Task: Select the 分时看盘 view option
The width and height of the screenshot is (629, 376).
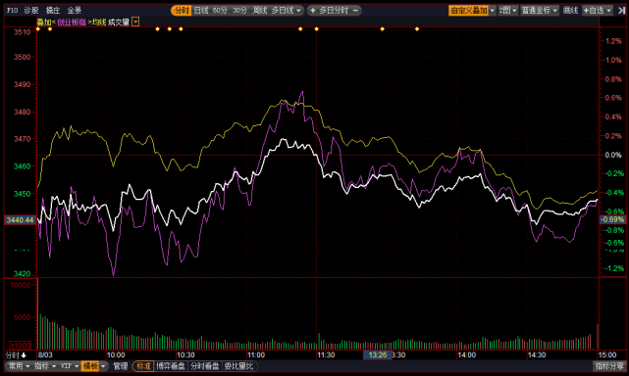Action: pyautogui.click(x=205, y=366)
